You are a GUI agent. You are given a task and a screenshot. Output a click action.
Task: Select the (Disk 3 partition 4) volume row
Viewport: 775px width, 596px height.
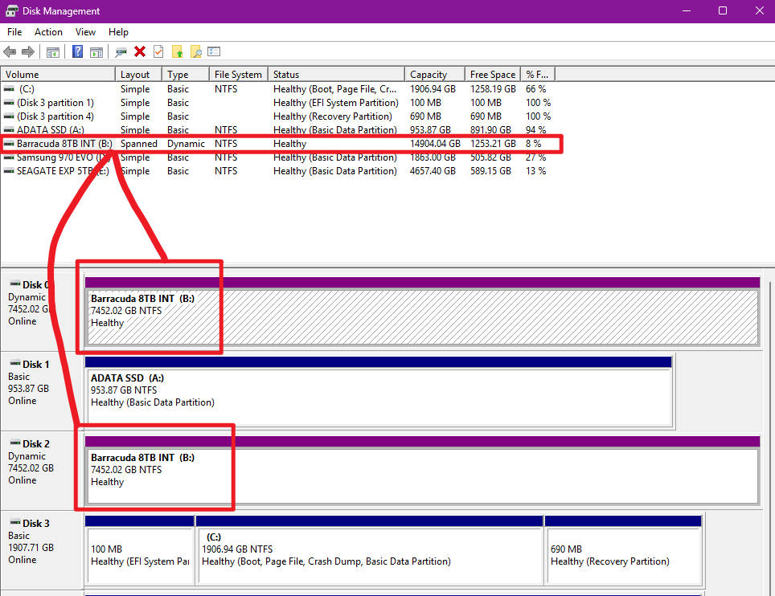[x=277, y=116]
